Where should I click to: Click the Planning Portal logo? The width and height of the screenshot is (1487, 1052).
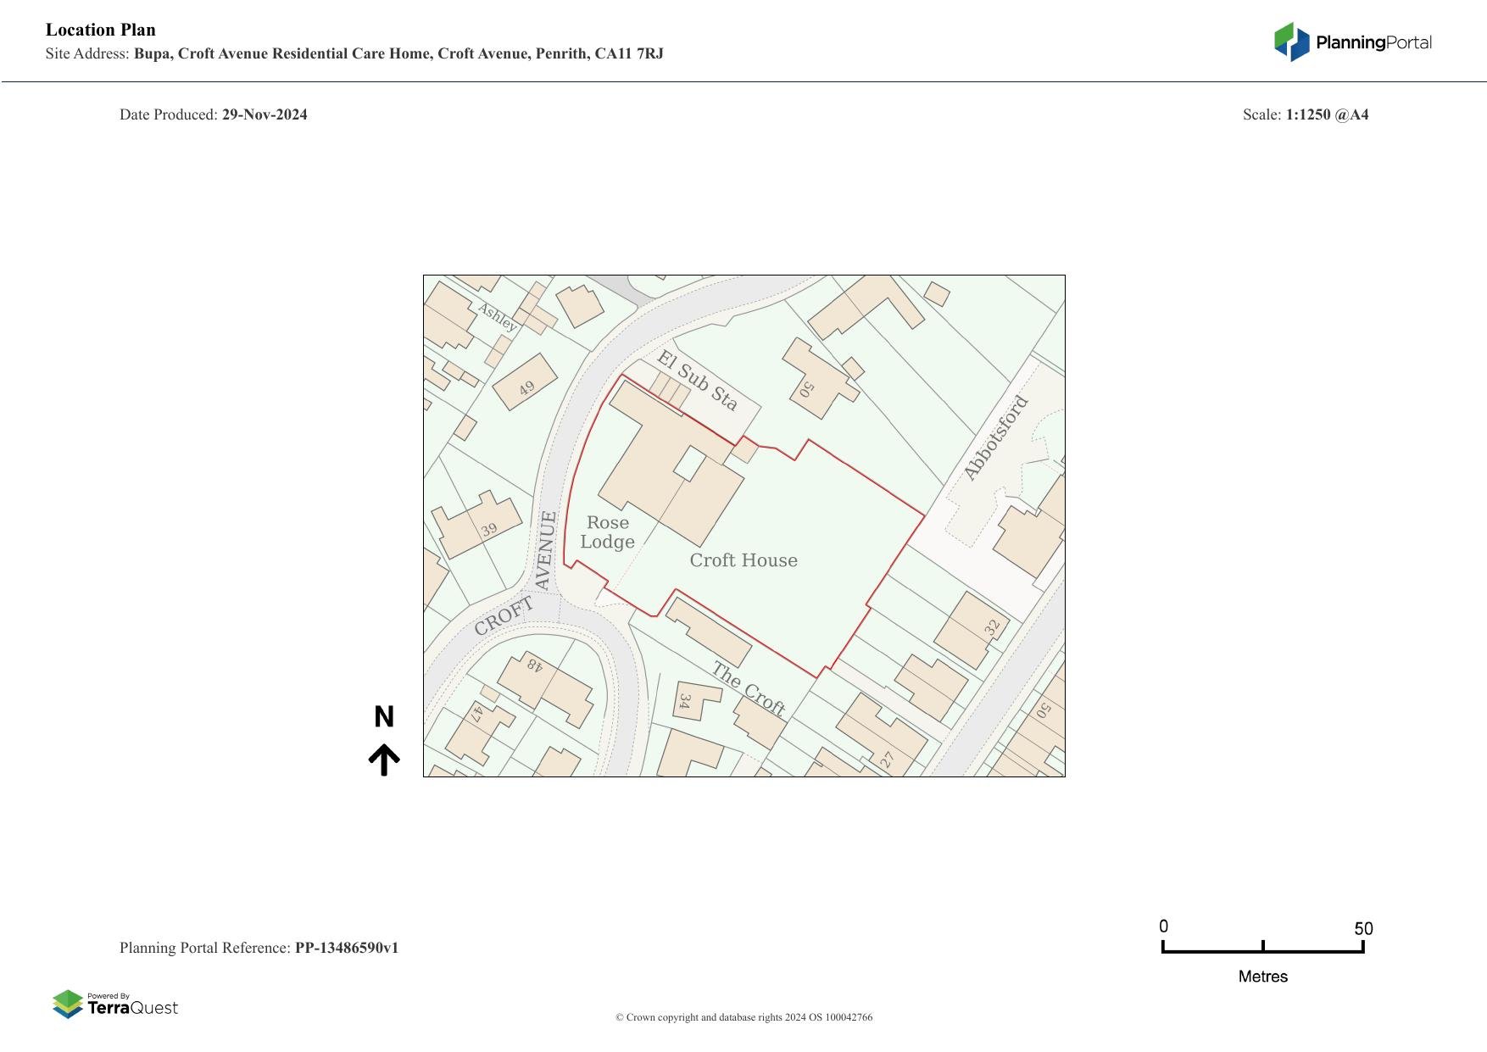1352,42
